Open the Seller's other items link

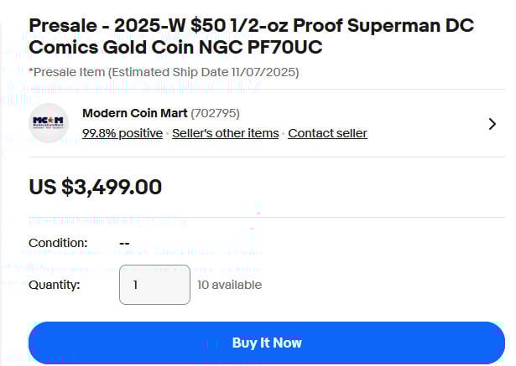tap(225, 133)
